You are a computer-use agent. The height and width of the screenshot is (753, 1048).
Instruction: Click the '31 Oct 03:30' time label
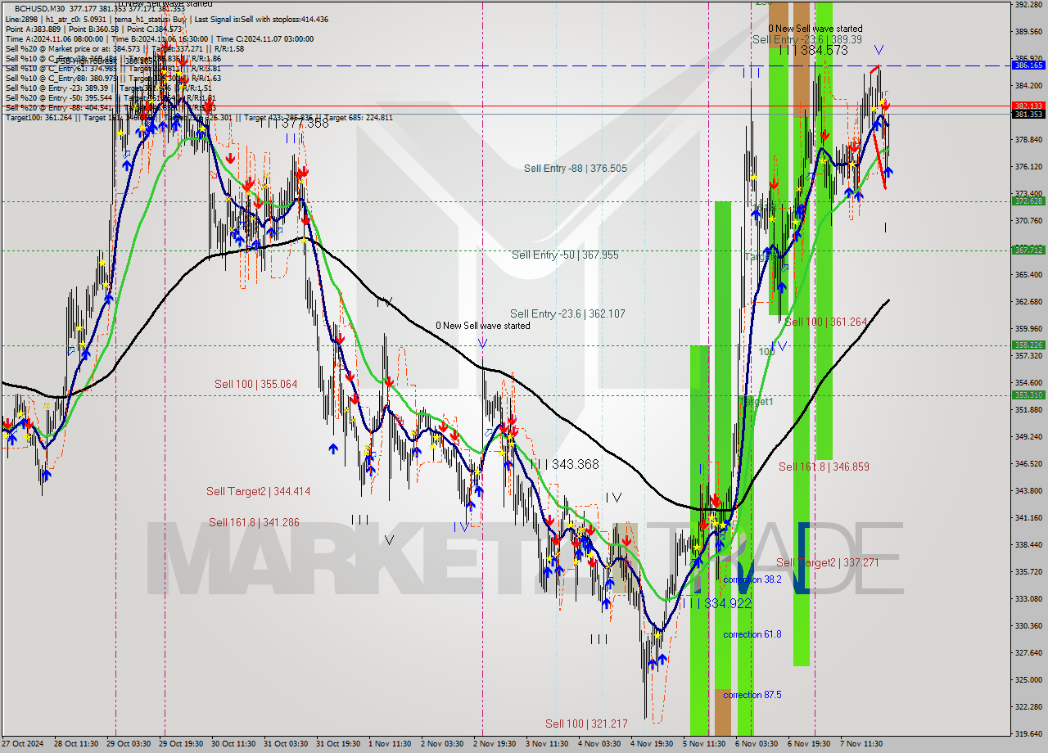(285, 744)
